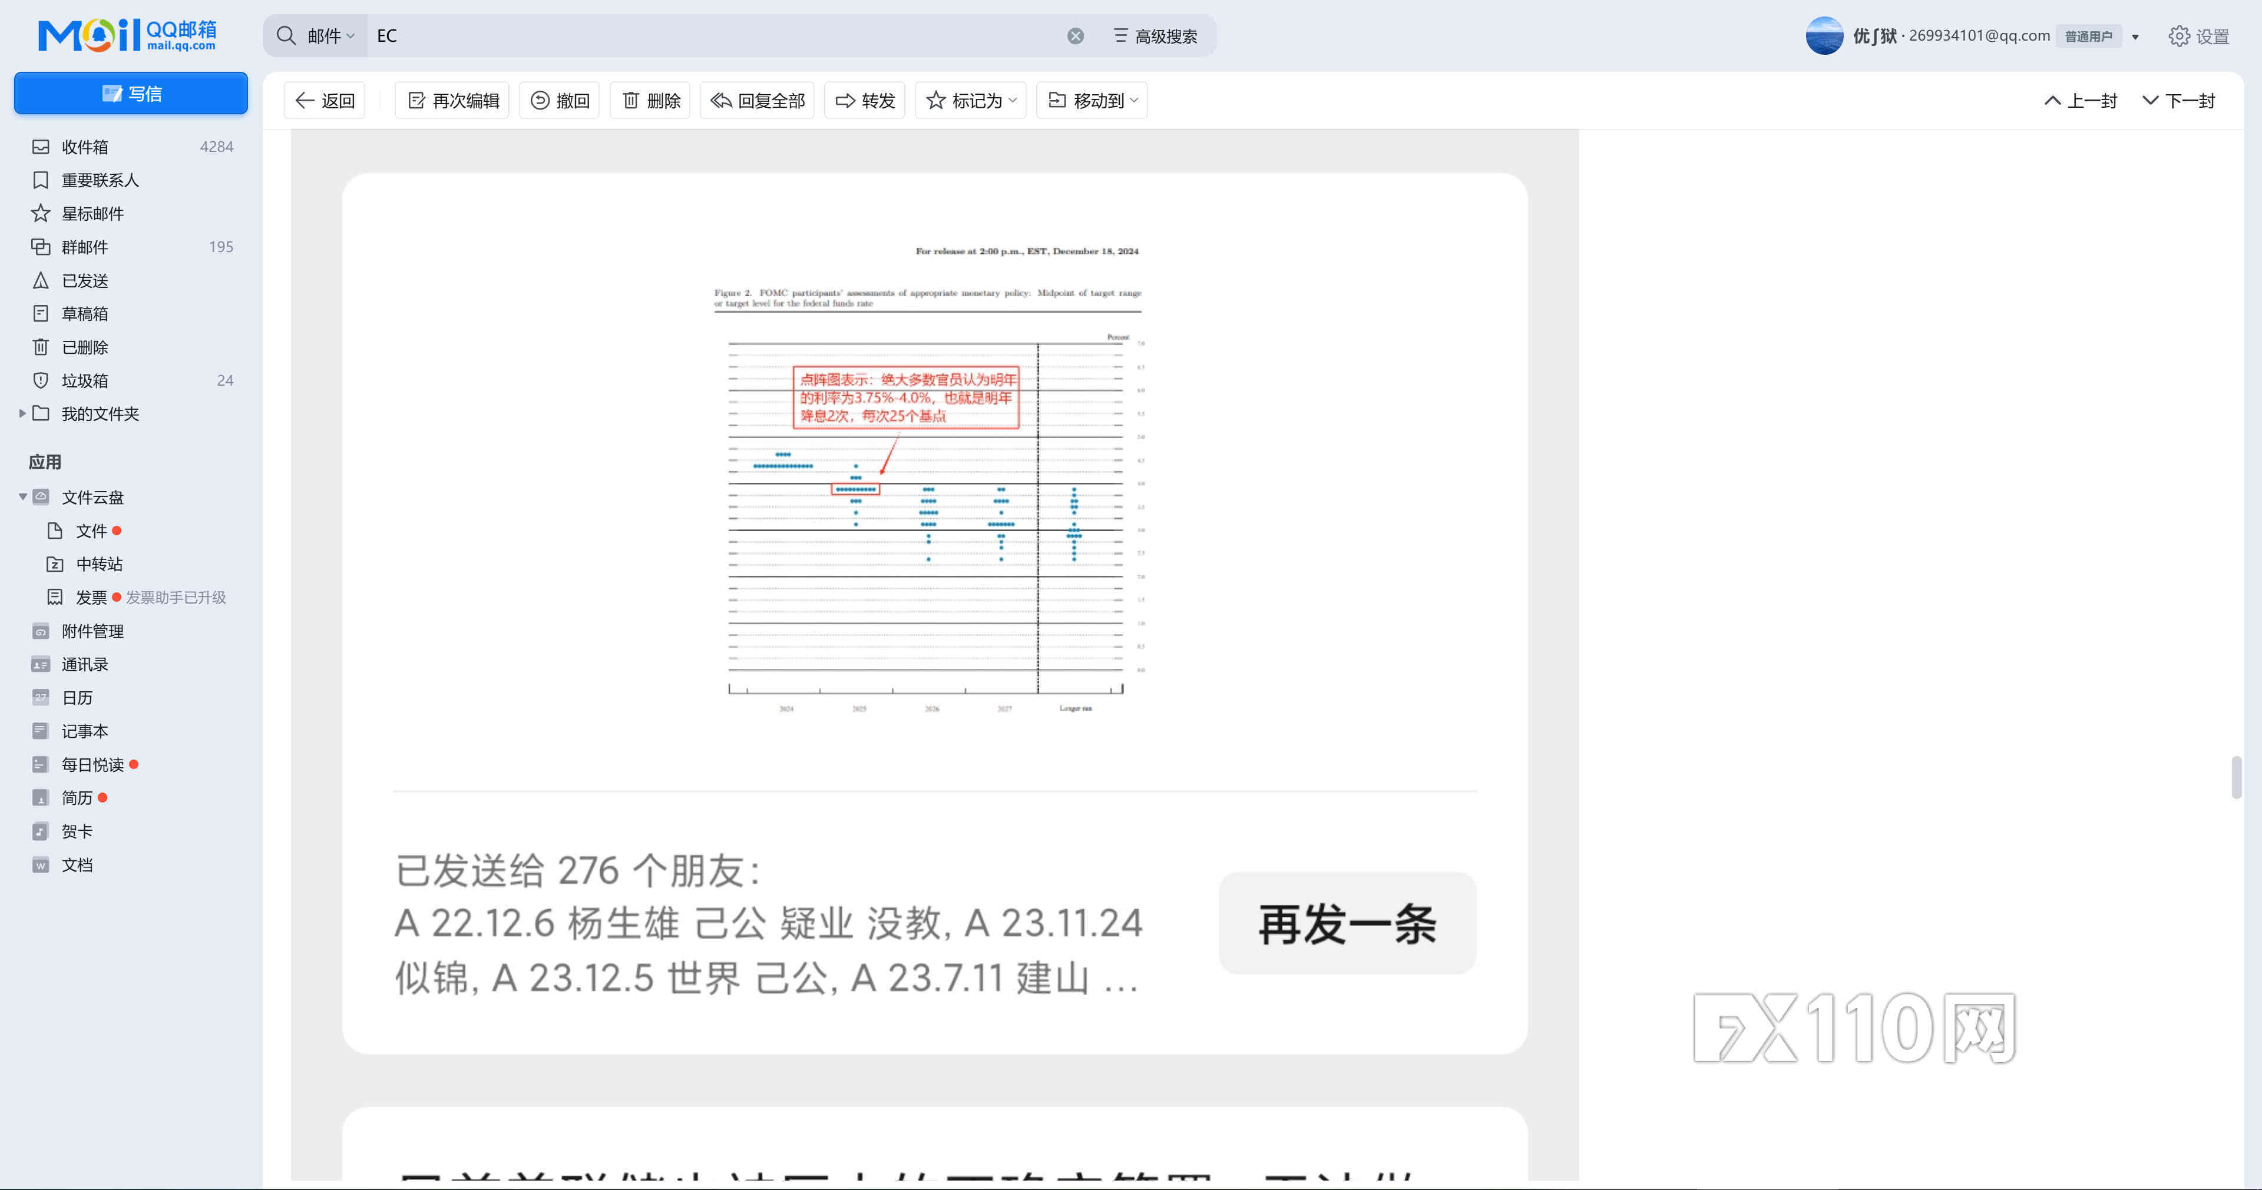
Task: Open 已删除 trash icon in sidebar
Action: click(41, 347)
